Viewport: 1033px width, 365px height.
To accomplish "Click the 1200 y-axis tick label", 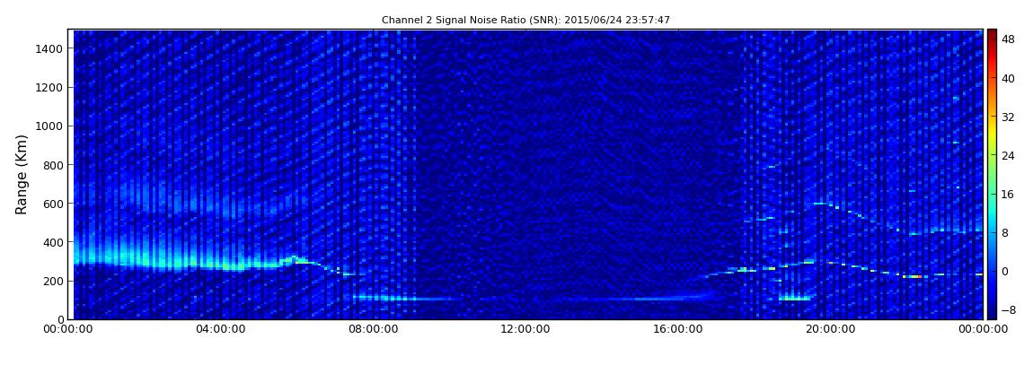I will (50, 88).
